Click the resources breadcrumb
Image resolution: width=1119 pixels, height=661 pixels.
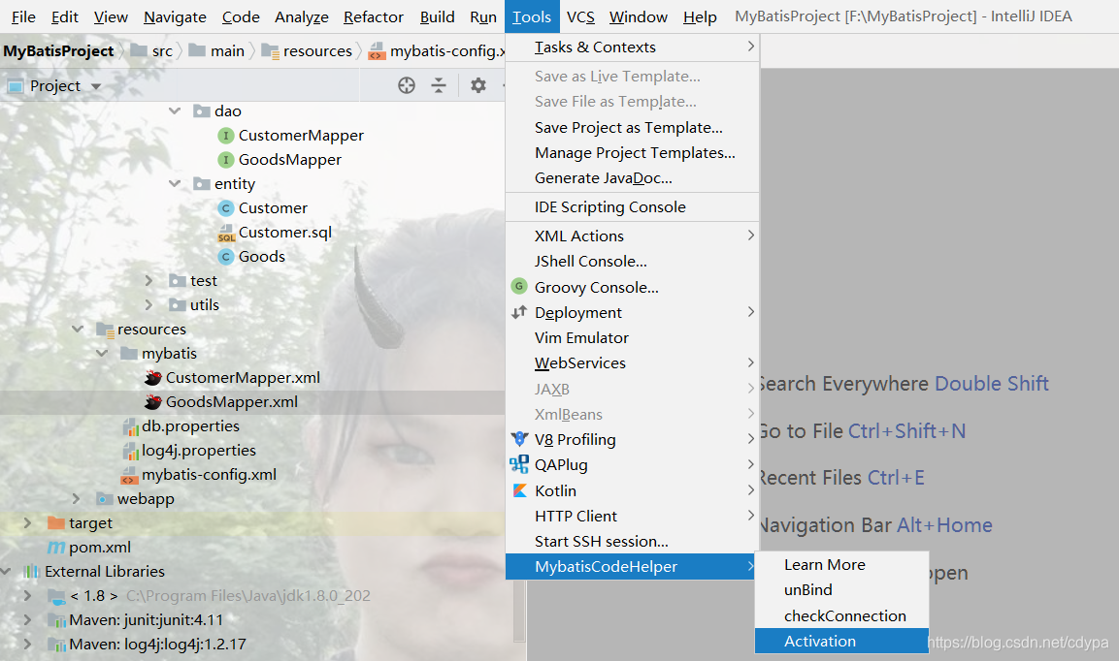coord(307,51)
